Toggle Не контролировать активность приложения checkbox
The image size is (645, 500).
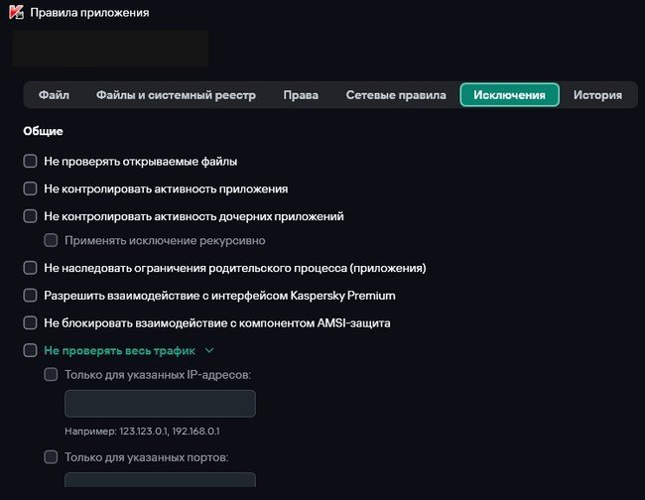(x=30, y=187)
